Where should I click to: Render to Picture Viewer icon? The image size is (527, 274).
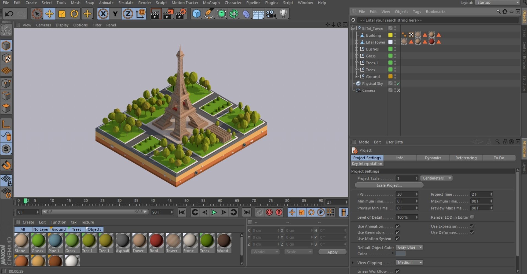pyautogui.click(x=168, y=13)
